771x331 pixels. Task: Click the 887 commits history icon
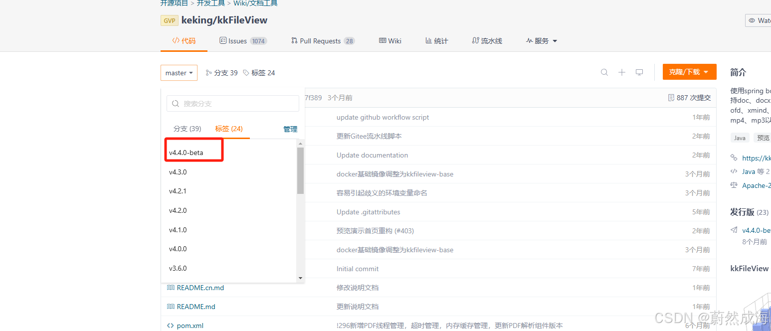(x=671, y=98)
